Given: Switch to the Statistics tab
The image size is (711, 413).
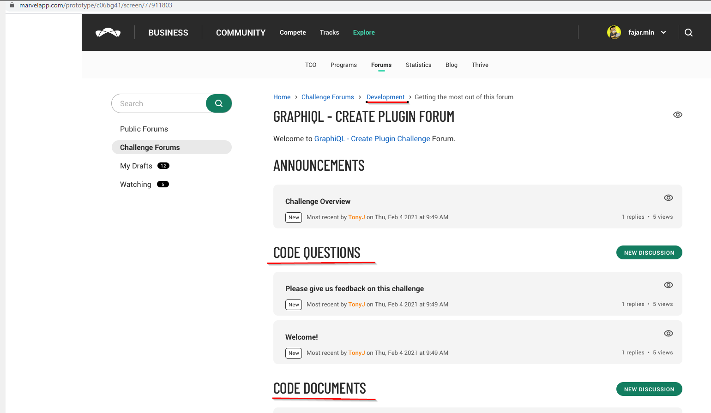Looking at the screenshot, I should tap(418, 65).
